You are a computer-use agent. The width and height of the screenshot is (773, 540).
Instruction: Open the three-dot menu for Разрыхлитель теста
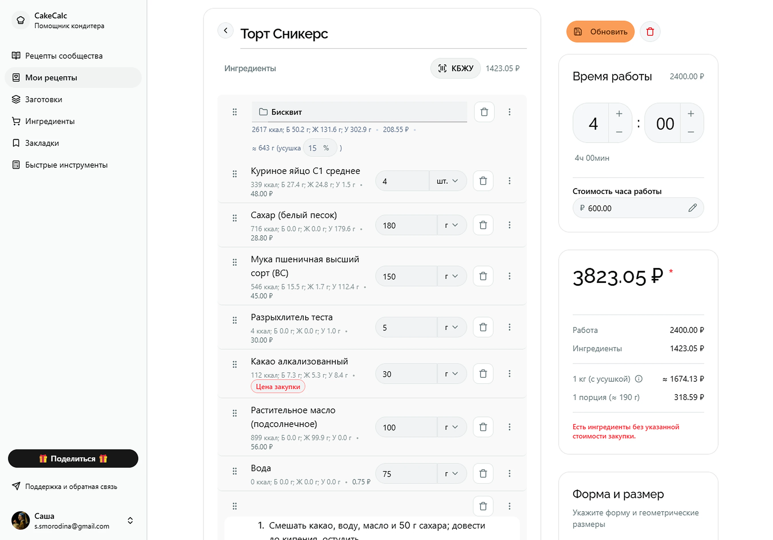pos(509,327)
